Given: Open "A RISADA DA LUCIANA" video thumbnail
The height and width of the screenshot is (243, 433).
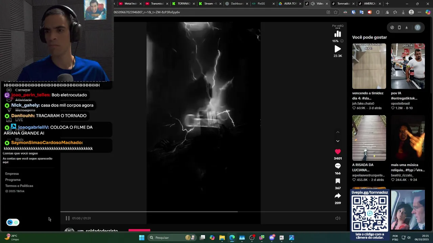Looking at the screenshot, I should click(x=369, y=138).
